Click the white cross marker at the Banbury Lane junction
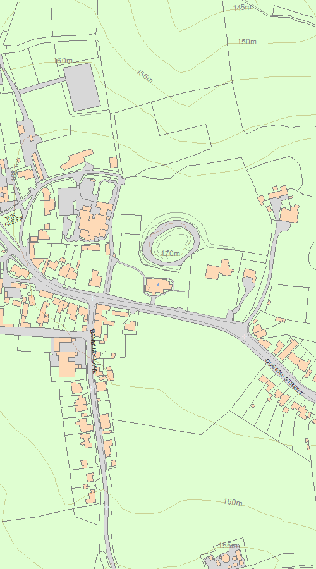 (x=92, y=298)
